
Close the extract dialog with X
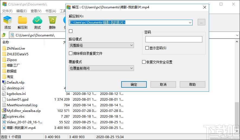tap(205, 7)
